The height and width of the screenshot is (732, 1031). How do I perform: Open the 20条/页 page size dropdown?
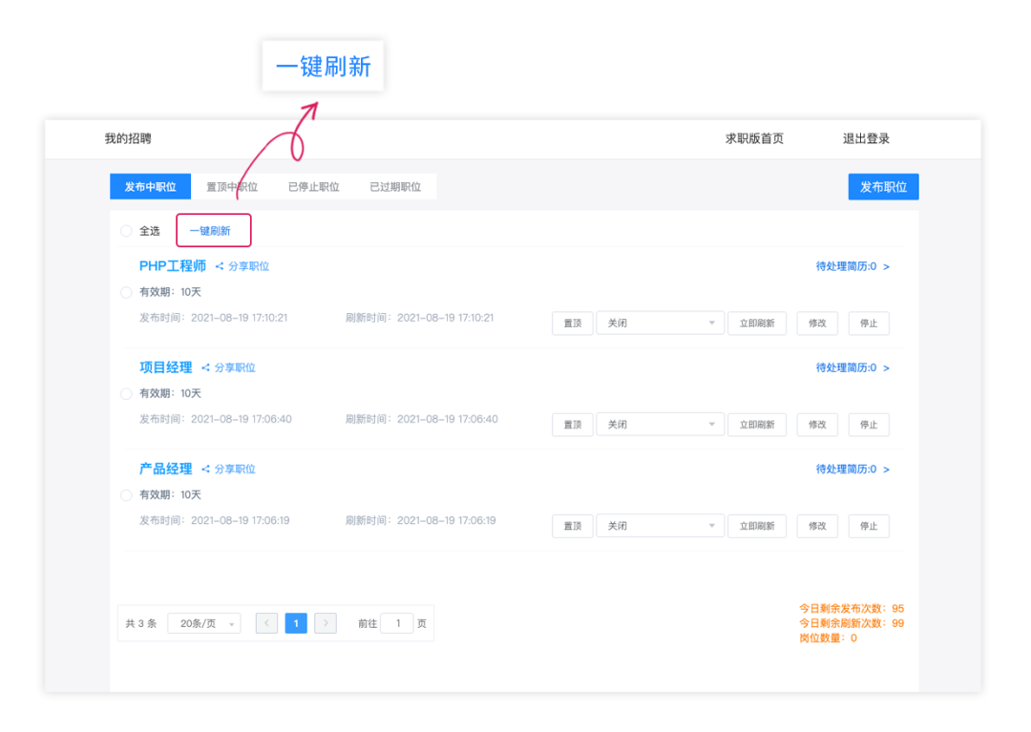point(203,622)
